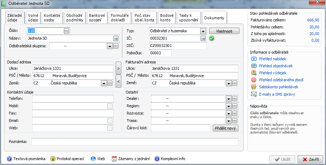Switch to Kontaktní osoby tab

pos(52,18)
